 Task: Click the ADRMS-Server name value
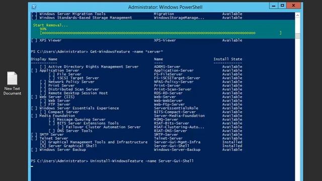click(167, 67)
